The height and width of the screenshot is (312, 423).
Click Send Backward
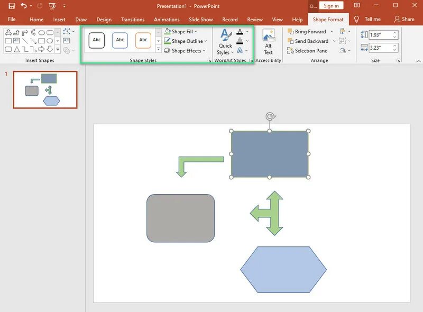308,41
